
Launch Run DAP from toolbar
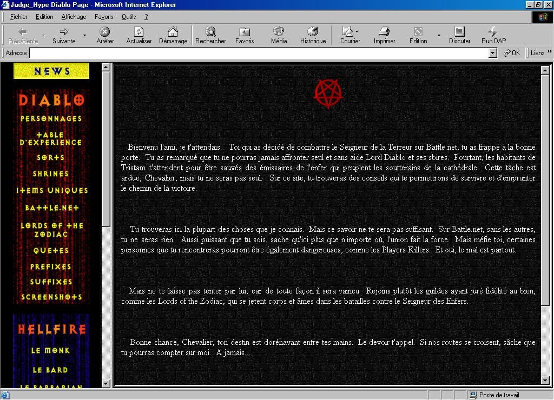[x=493, y=35]
